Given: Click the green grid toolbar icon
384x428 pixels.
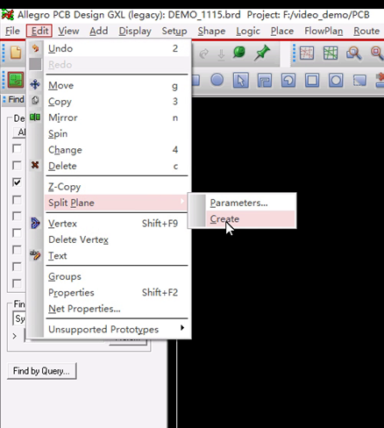Looking at the screenshot, I should (x=331, y=53).
